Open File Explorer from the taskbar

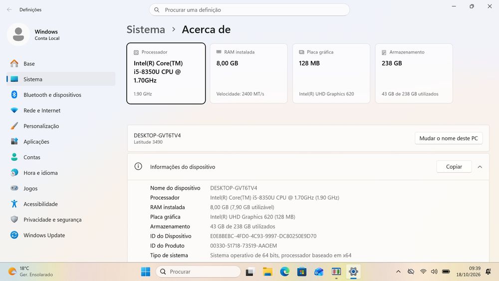[267, 272]
